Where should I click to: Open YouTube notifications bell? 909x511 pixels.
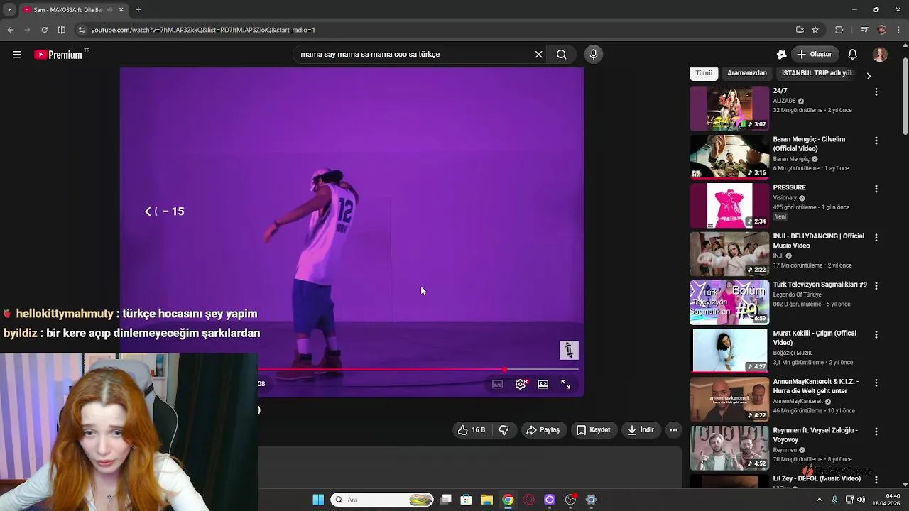click(853, 54)
